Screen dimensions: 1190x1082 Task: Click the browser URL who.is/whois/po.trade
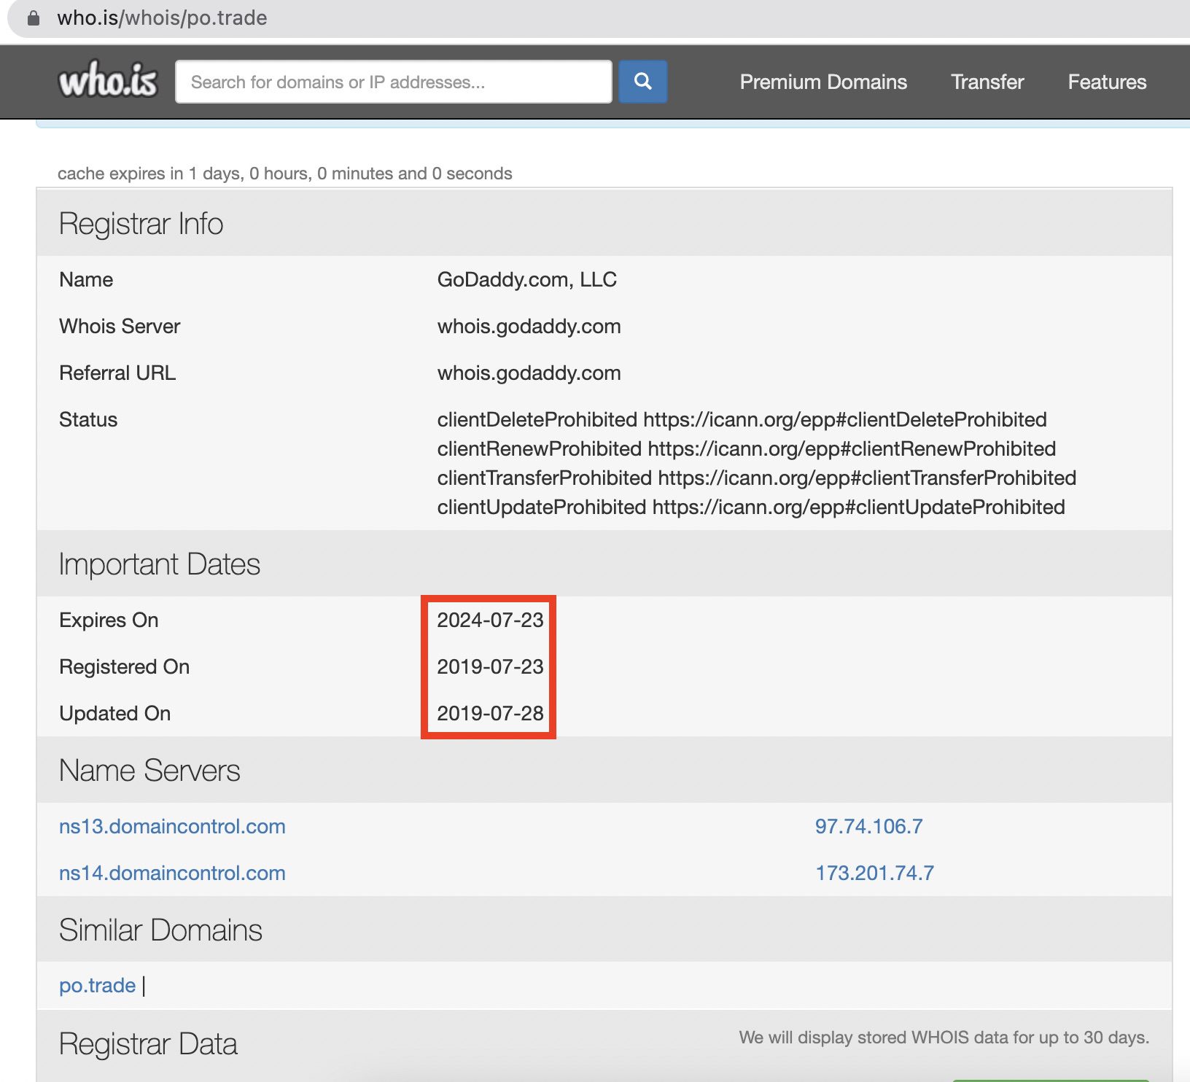click(x=162, y=18)
